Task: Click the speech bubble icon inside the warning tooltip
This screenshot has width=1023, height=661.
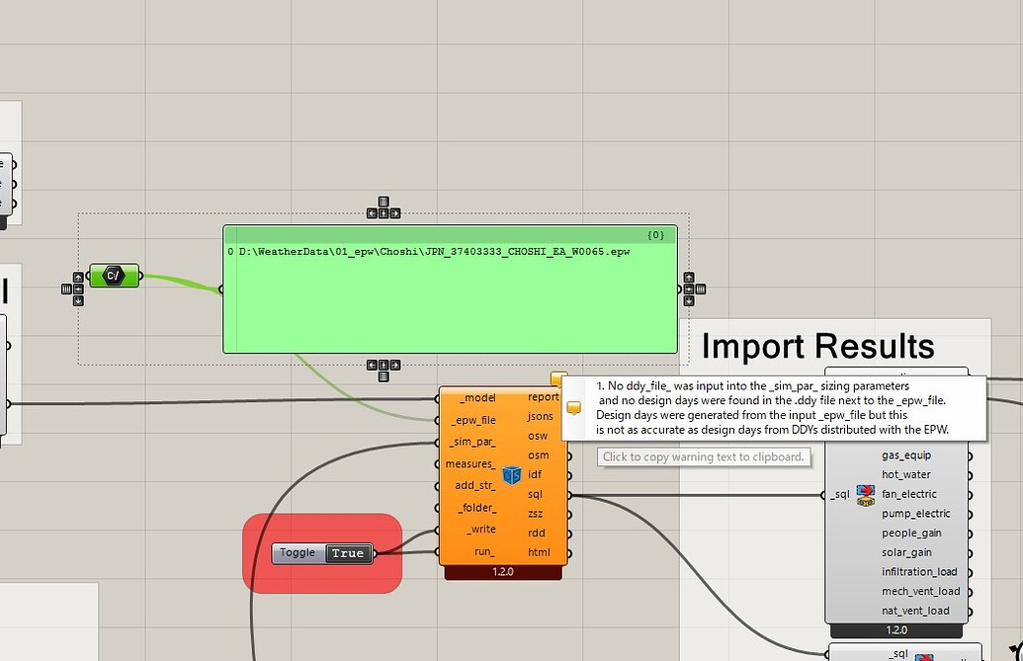Action: [574, 406]
